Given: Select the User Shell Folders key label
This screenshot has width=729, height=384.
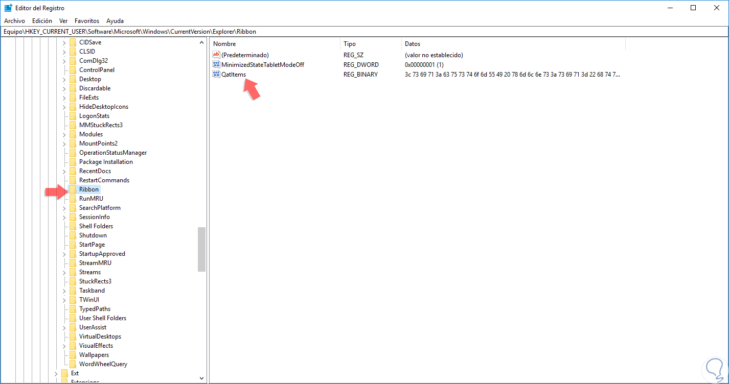Looking at the screenshot, I should point(103,318).
